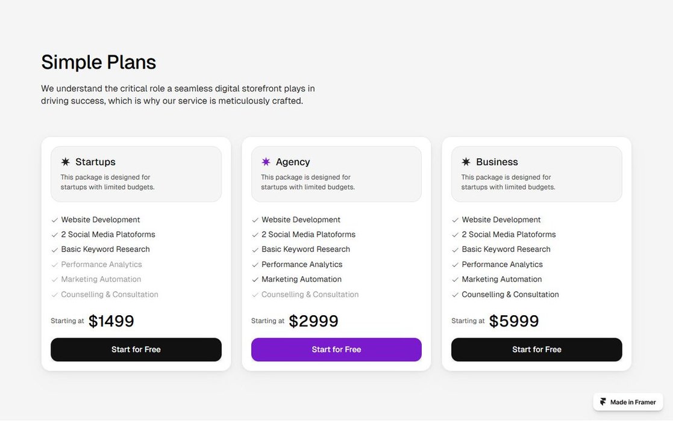Click the Framer logo icon in the badge
673x421 pixels.
pyautogui.click(x=603, y=402)
